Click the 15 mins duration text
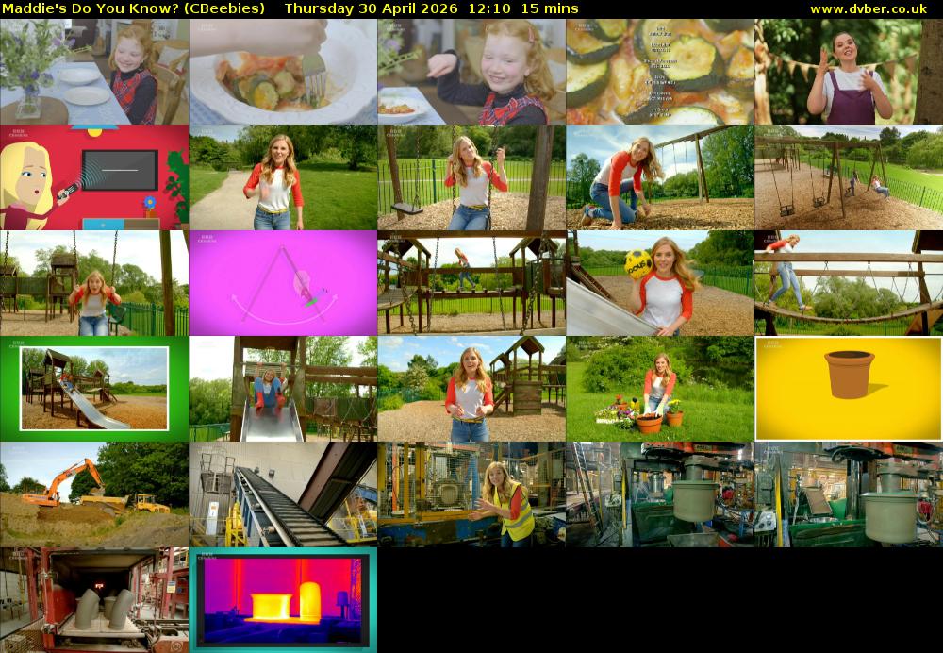The image size is (943, 653). pos(550,8)
